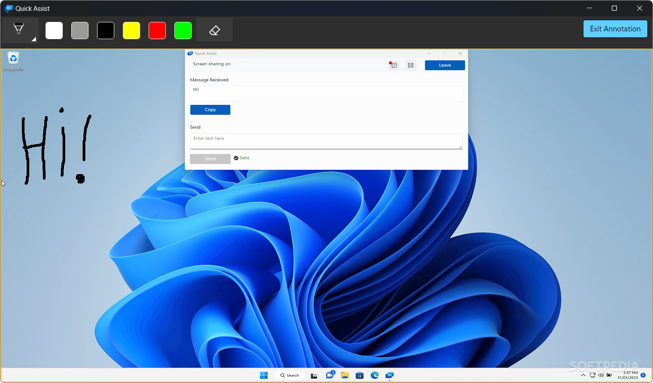Show hidden tray icons chevron
Screen dimensions: 653x383
583,375
